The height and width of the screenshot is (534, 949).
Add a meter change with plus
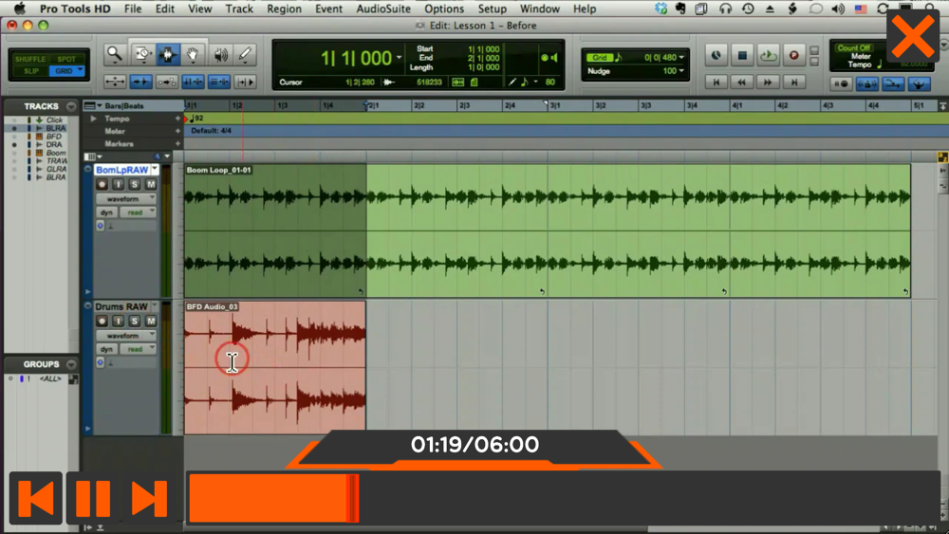(178, 131)
